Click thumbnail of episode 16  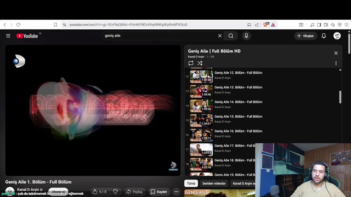click(201, 135)
